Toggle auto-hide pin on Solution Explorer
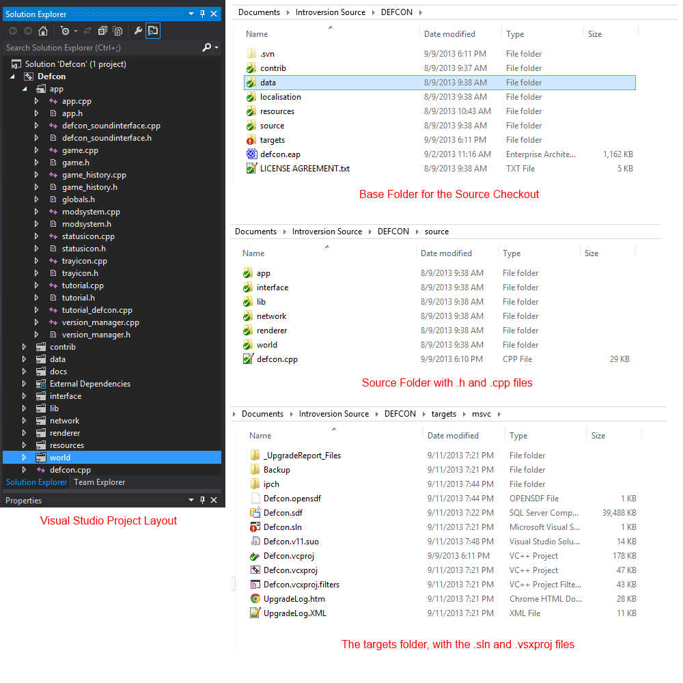Image resolution: width=683 pixels, height=683 pixels. 203,14
